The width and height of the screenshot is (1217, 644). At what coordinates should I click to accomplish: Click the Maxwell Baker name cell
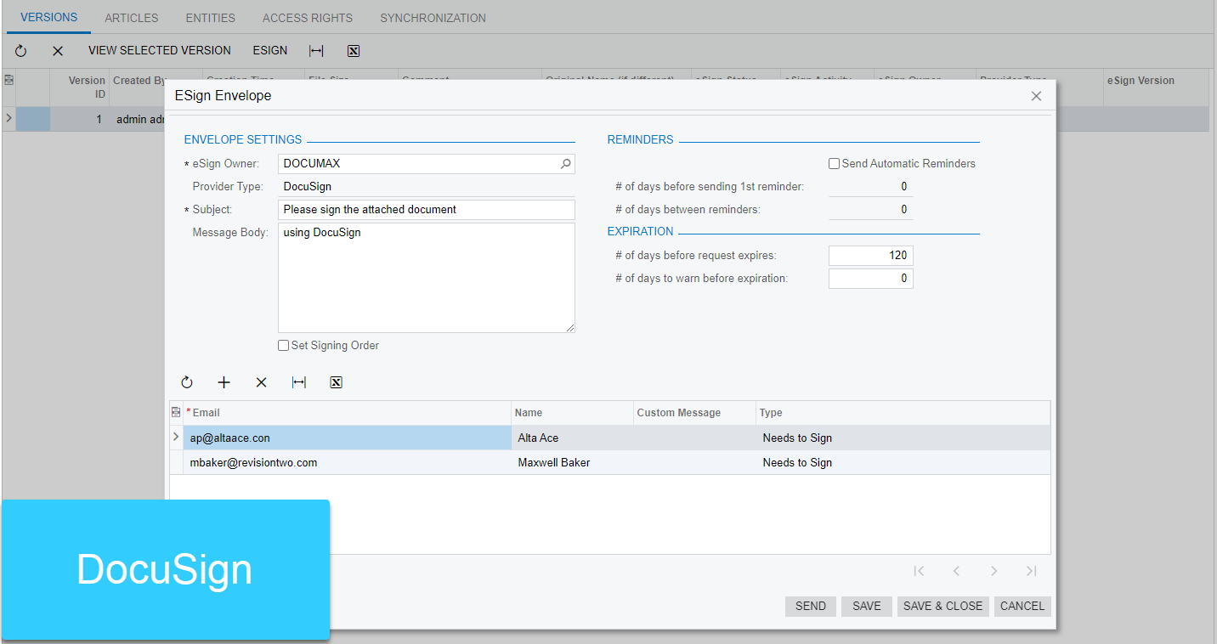(572, 463)
